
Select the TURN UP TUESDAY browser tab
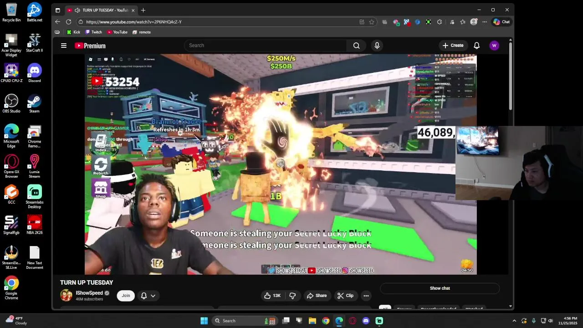[101, 10]
